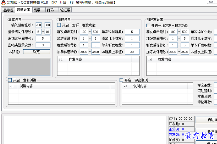Screen dimensions: 217x144
Task: Click the QQ好友上限值 label
Action: pos(202,52)
